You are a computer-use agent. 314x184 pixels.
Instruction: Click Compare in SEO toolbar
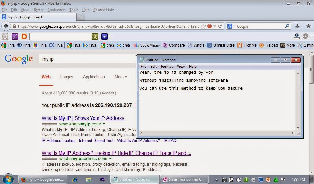[174, 45]
